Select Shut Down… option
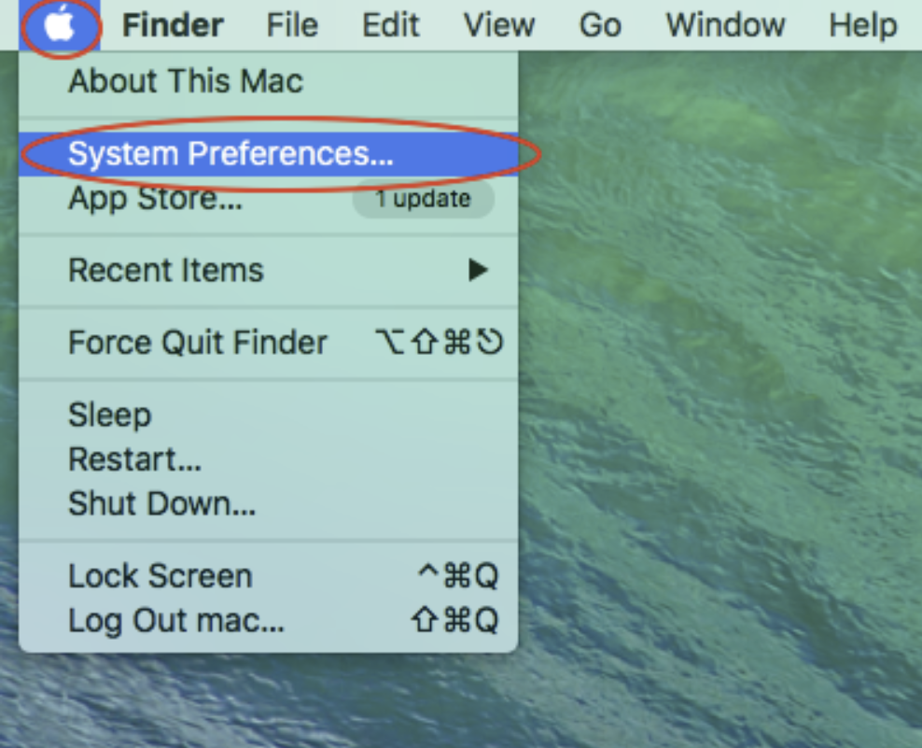 pyautogui.click(x=269, y=503)
